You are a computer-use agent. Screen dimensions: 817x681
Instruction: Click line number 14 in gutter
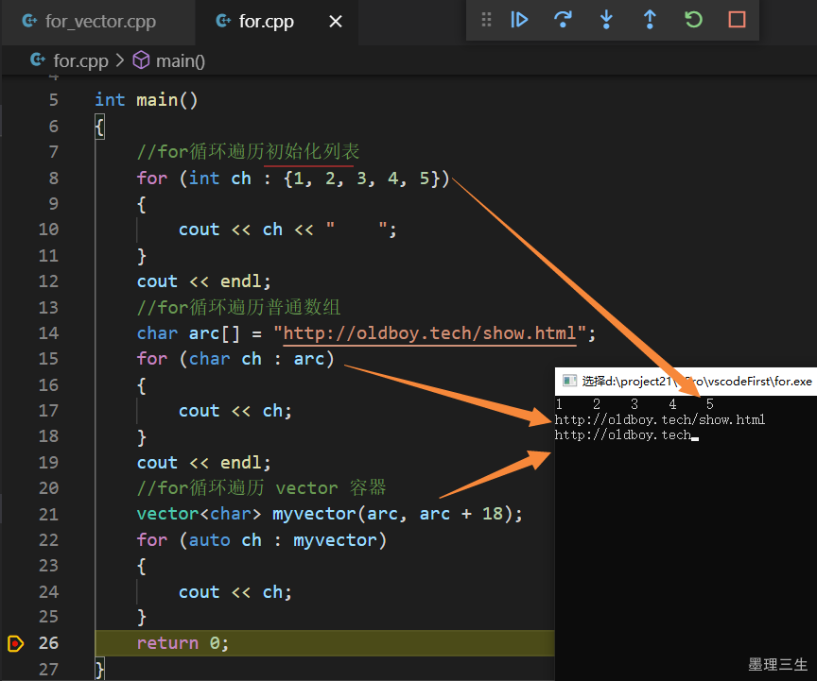click(x=48, y=333)
